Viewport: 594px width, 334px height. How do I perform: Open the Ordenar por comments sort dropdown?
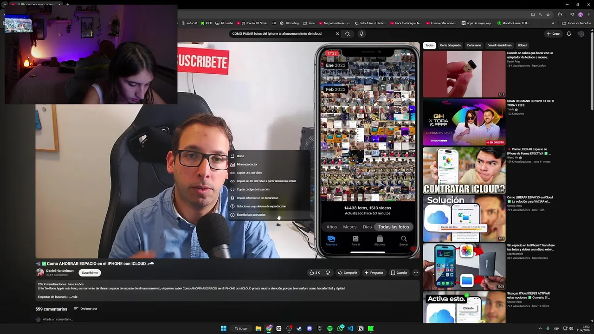86,309
